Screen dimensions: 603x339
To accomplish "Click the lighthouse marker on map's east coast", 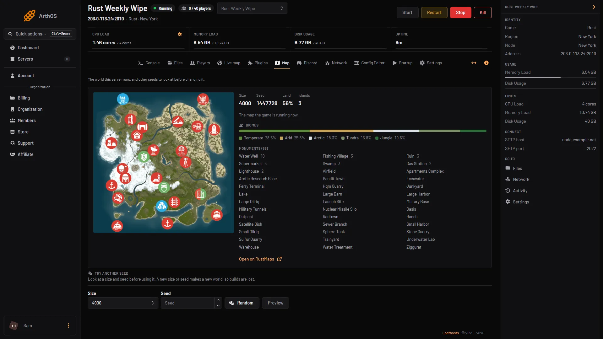I will [x=214, y=129].
